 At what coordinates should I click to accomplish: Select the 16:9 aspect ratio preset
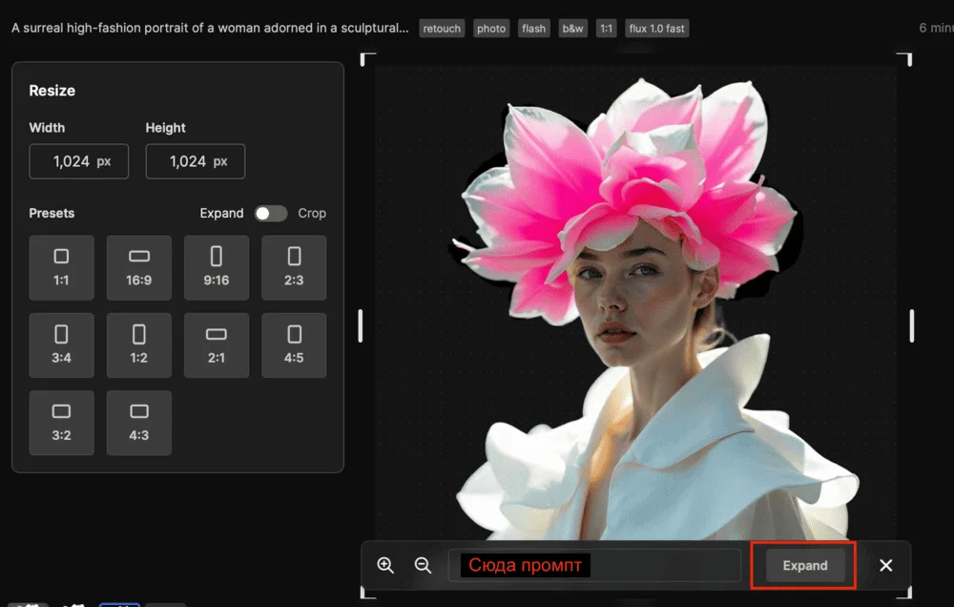[x=139, y=267]
